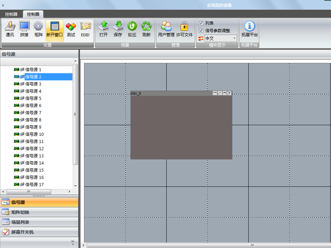This screenshot has height=248, width=331.
Task: Click the Win_0 restore/pop-out icon
Action: pyautogui.click(x=220, y=93)
